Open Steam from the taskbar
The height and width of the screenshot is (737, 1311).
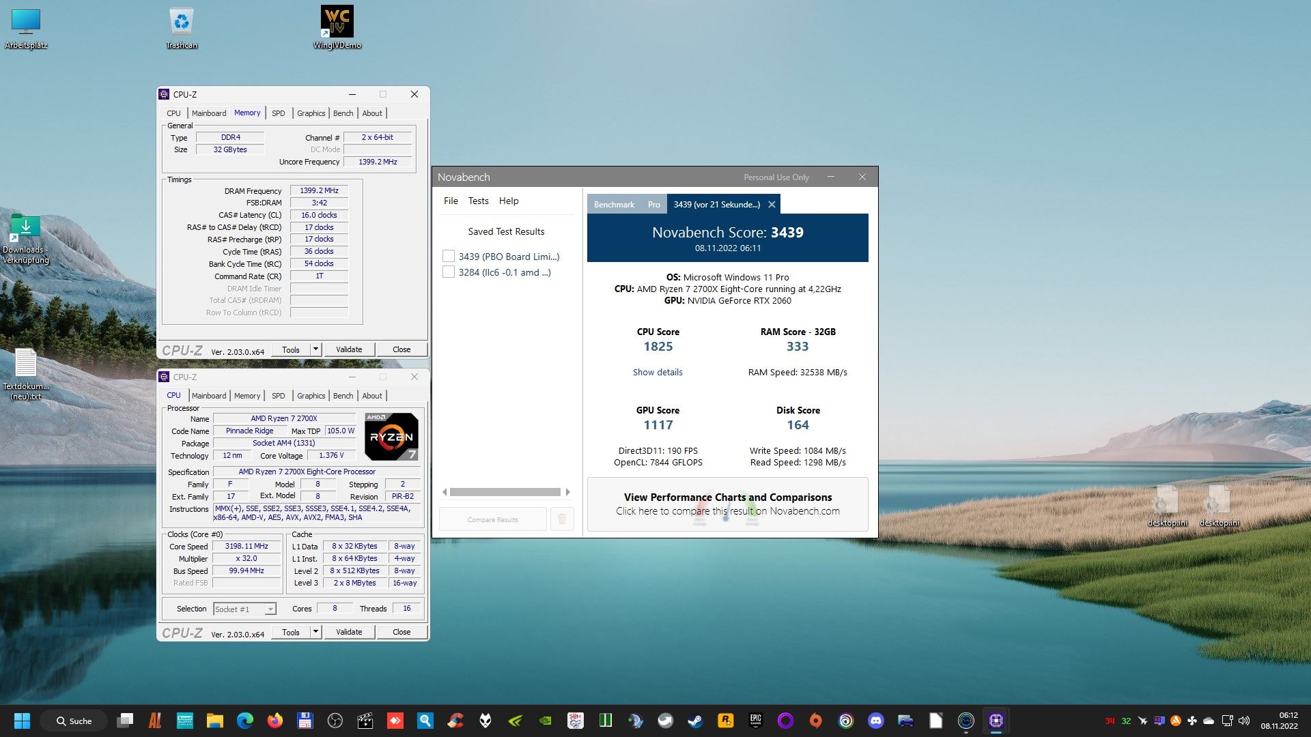695,721
